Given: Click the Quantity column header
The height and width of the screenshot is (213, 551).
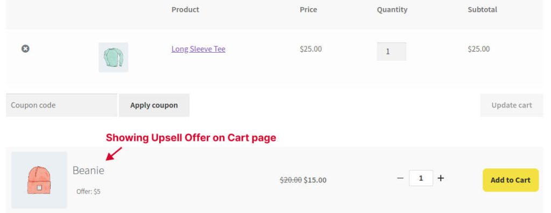Looking at the screenshot, I should pos(392,10).
